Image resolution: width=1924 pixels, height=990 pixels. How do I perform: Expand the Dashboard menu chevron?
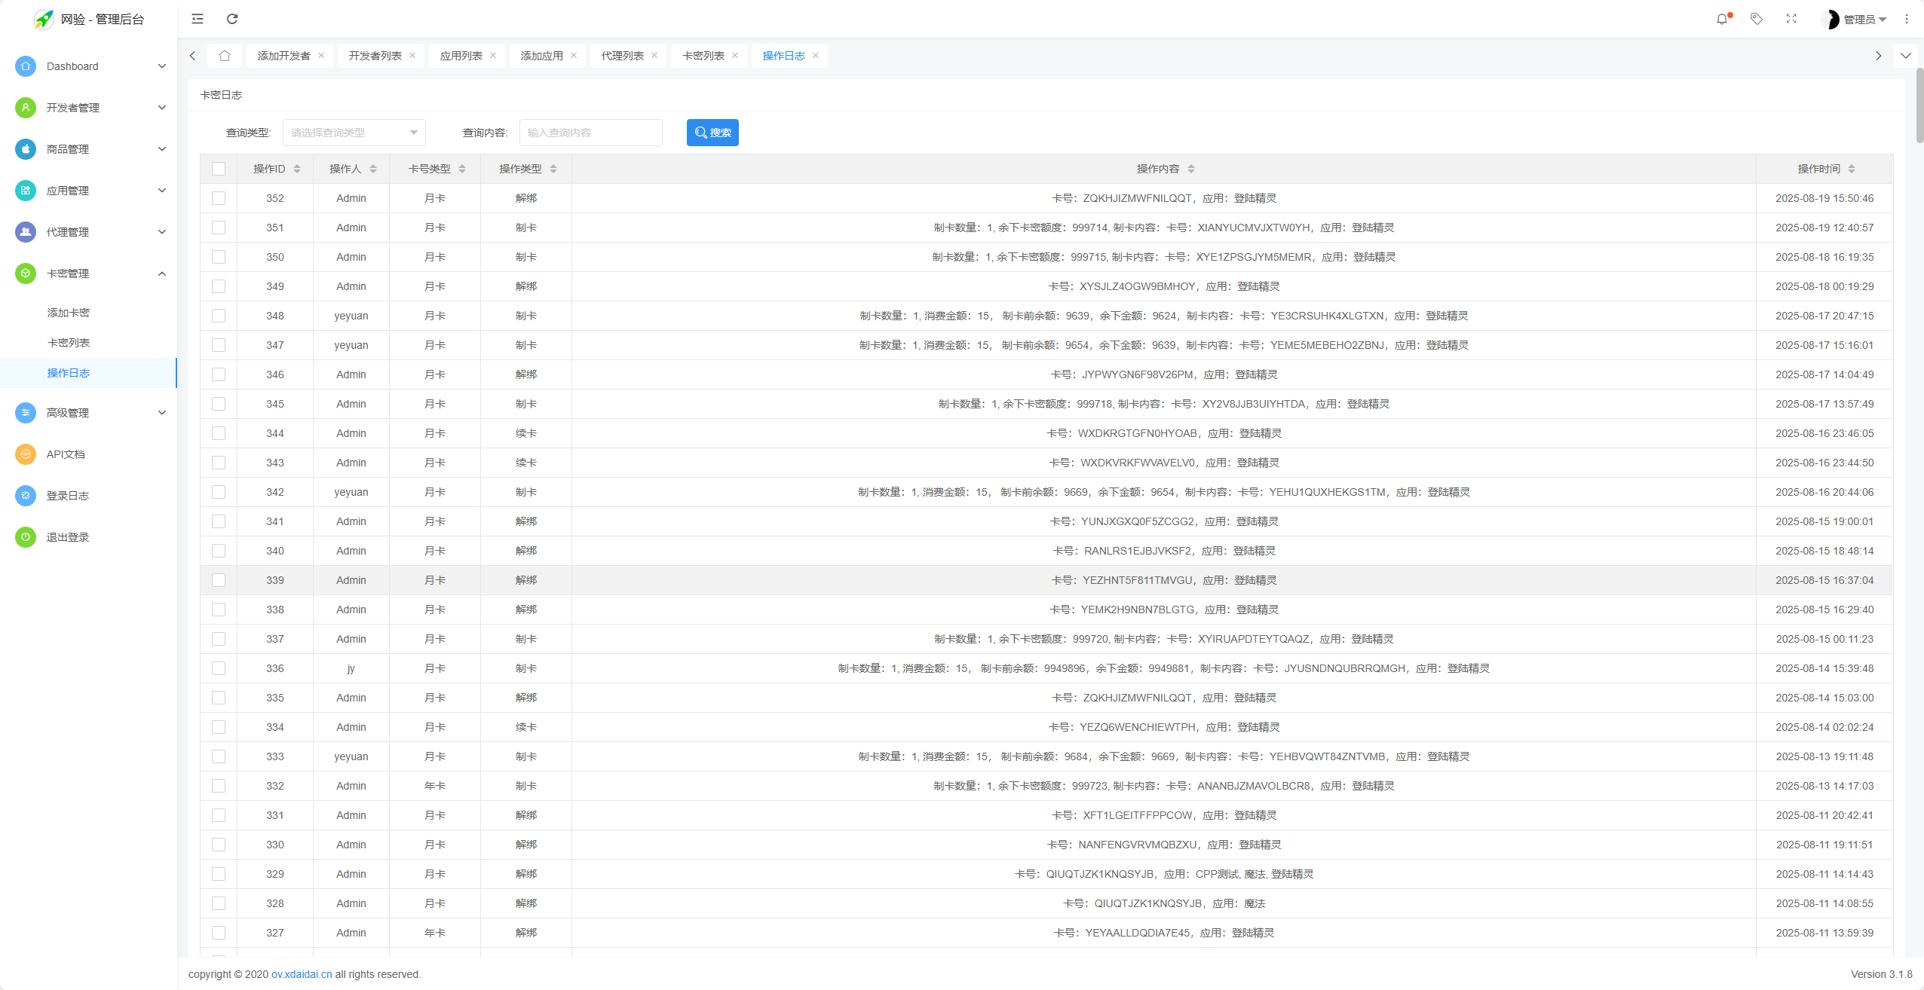pos(162,66)
